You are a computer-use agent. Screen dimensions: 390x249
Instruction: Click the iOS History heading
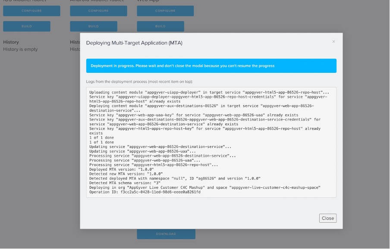point(11,42)
